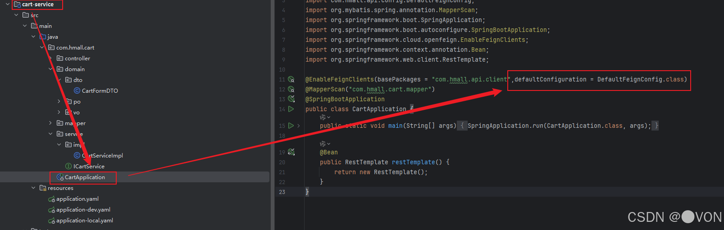Run main method from line 15 gutter arrow

(291, 126)
